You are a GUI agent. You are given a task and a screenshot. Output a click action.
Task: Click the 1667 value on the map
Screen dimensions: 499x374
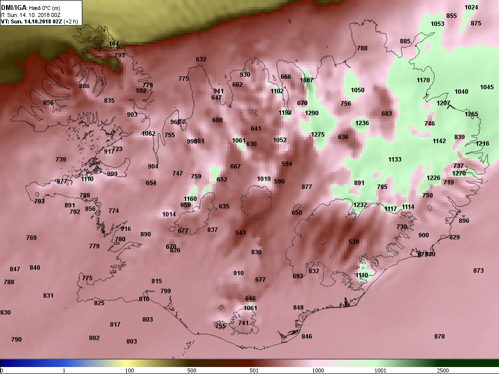[307, 80]
